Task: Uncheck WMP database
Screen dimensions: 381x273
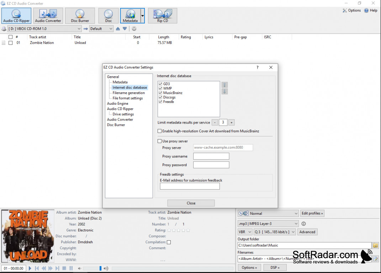Action: coord(160,88)
